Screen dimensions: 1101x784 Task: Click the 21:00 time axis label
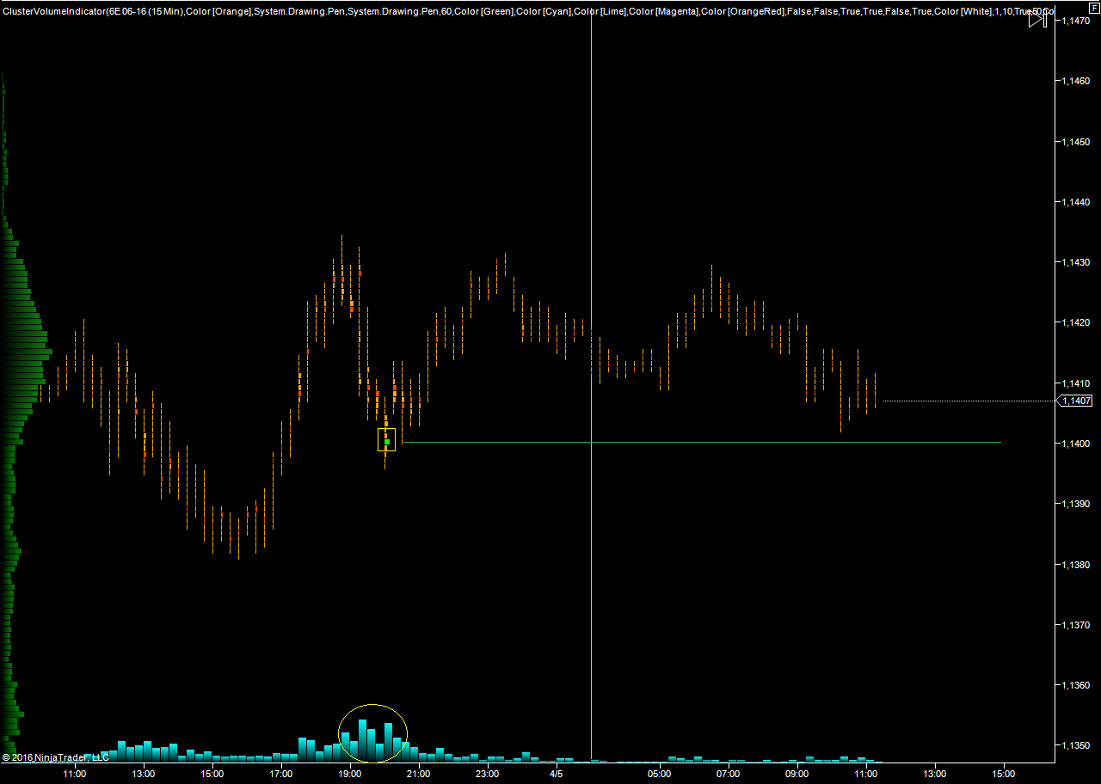[x=419, y=774]
